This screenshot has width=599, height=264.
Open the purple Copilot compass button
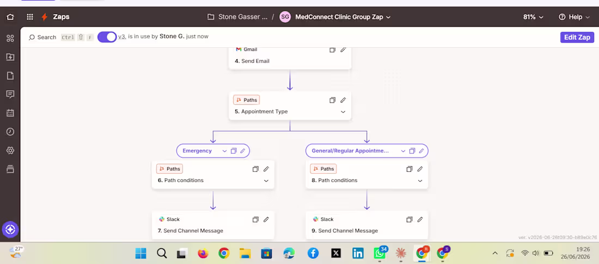pos(10,230)
